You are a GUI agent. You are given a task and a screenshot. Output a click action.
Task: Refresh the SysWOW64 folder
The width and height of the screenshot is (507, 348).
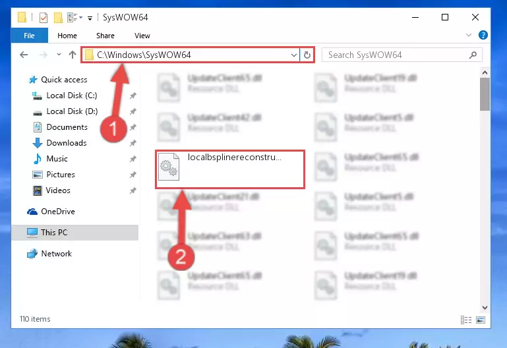[x=307, y=55]
